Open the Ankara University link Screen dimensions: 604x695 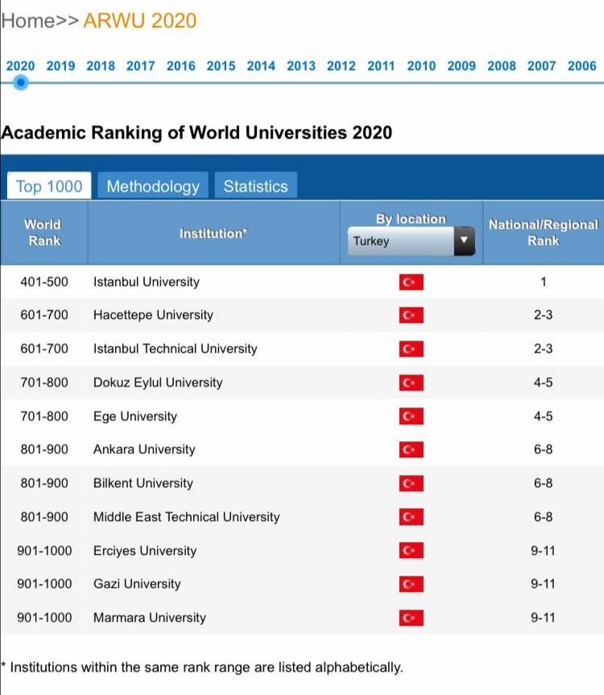[x=144, y=449]
